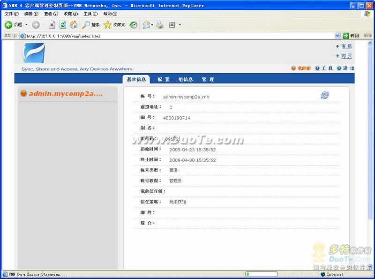Select the 基本信息 tab
Viewport: 375px width, 279px height.
136,79
